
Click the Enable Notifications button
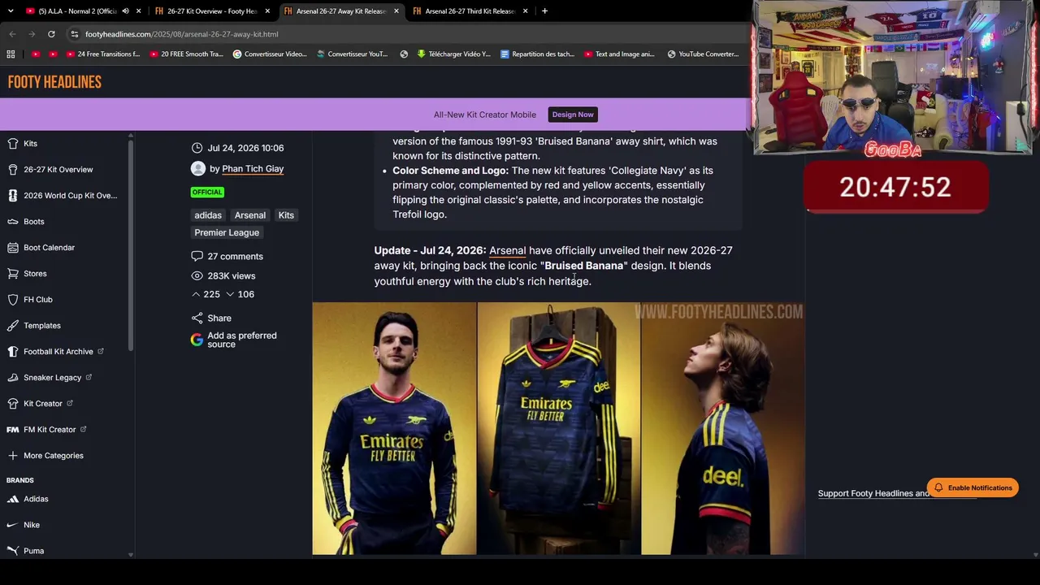(x=973, y=487)
